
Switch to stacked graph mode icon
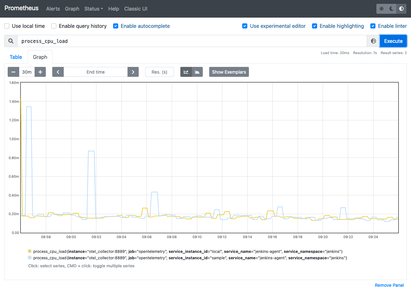196,72
